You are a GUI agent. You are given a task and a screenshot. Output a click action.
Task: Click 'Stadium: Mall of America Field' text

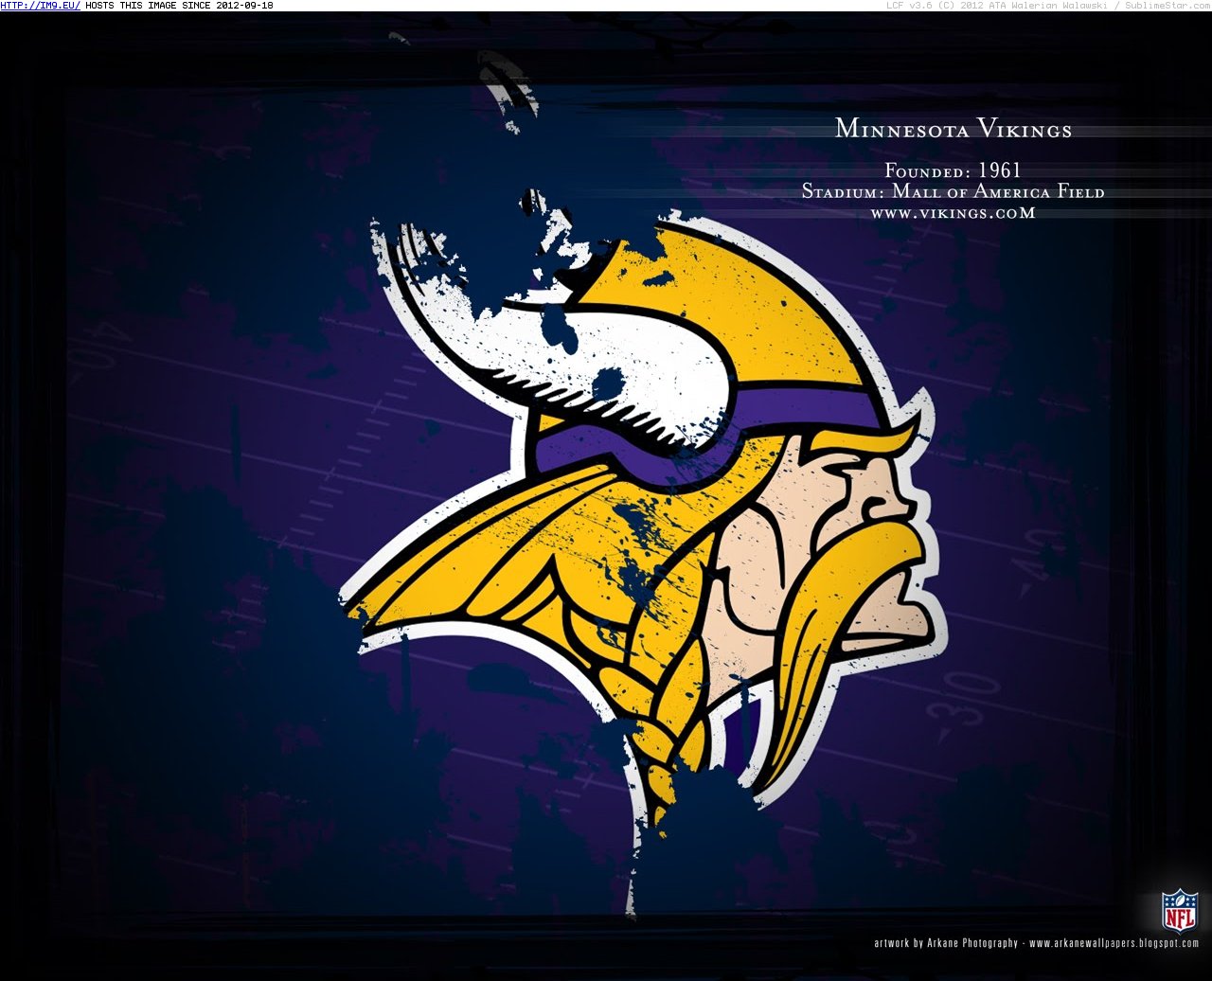coord(953,192)
